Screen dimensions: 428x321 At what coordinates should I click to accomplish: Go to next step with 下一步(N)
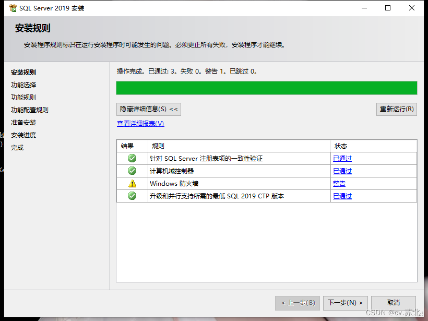346,303
